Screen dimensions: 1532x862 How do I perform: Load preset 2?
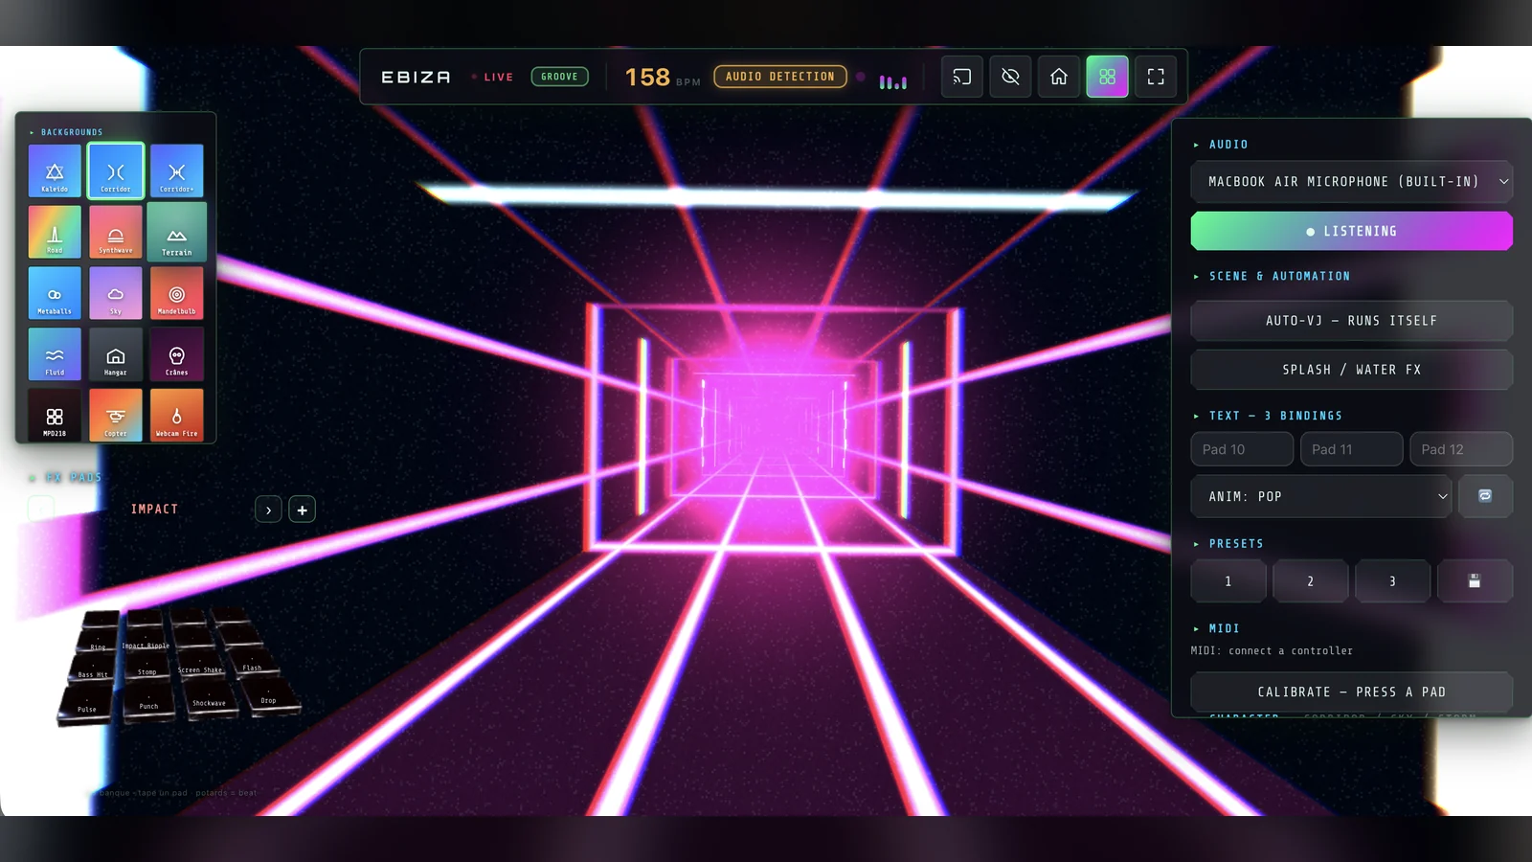click(x=1311, y=581)
